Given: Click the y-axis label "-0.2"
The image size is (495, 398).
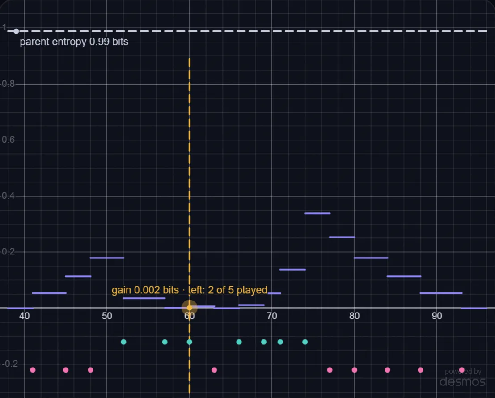Looking at the screenshot, I should point(9,364).
